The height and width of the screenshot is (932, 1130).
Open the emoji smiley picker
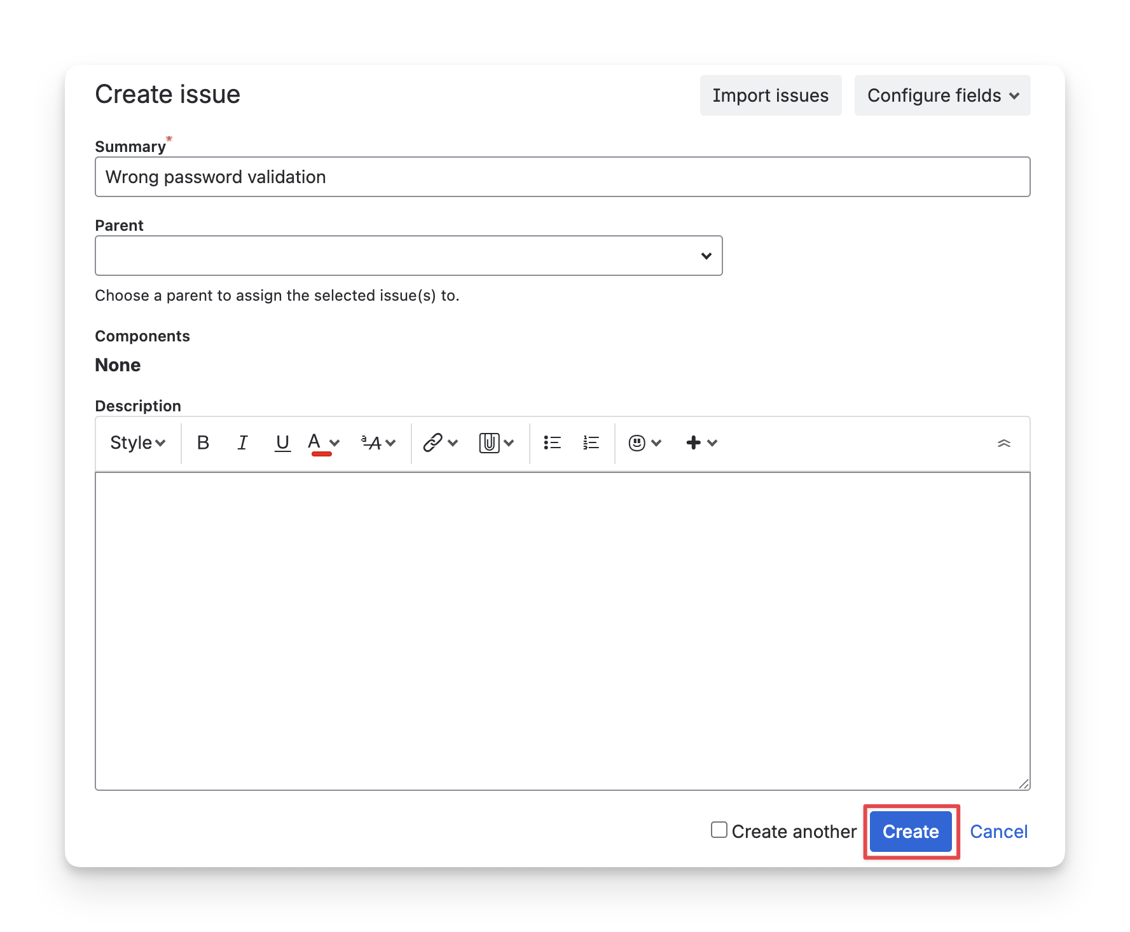point(637,443)
